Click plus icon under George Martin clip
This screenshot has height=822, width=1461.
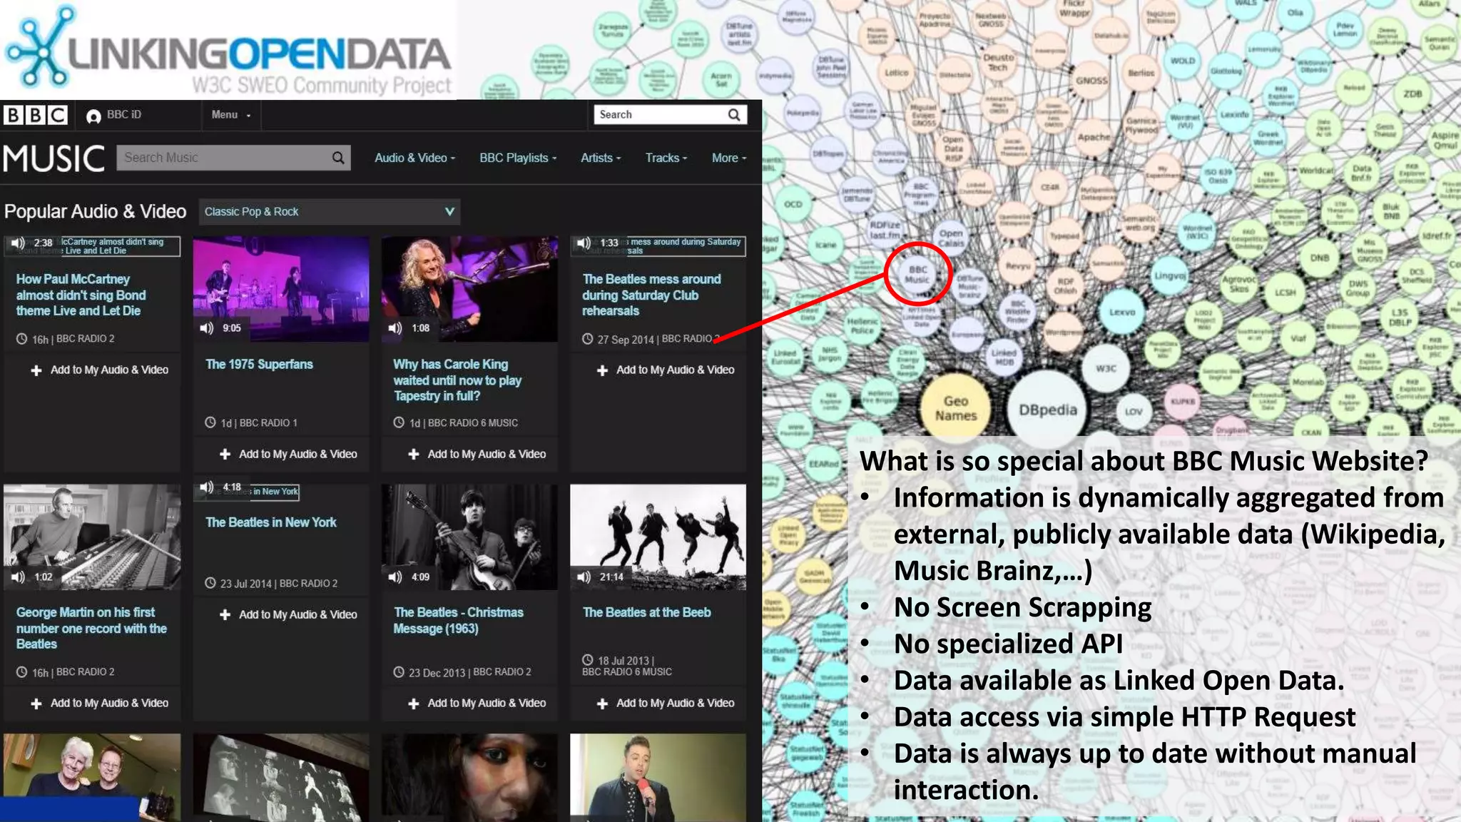coord(36,704)
